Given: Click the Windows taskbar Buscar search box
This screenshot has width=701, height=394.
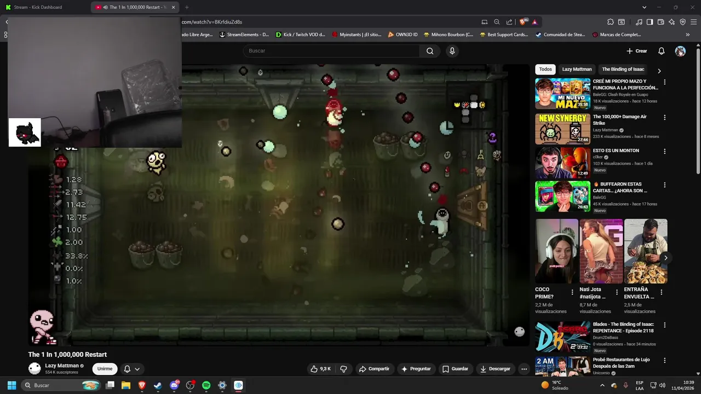Looking at the screenshot, I should click(x=60, y=385).
